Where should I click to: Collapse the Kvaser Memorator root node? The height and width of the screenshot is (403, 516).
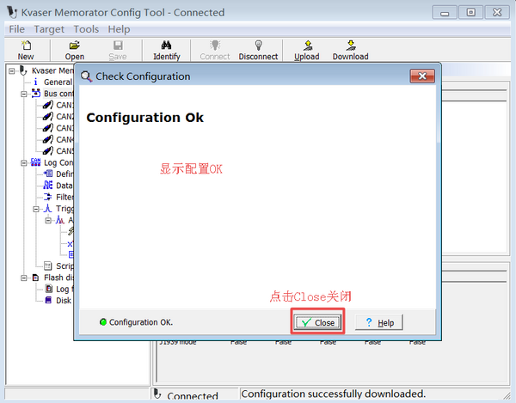(12, 71)
